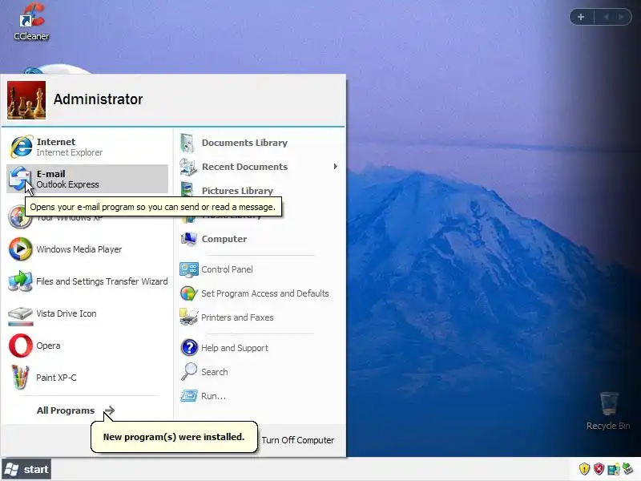Start Windows Media Player
This screenshot has width=641, height=481.
coord(87,249)
